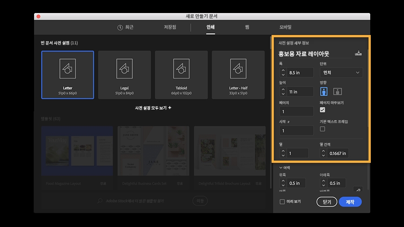Viewport: 404px width, 227px height.
Task: Open the 웹 tab
Action: pos(247,27)
